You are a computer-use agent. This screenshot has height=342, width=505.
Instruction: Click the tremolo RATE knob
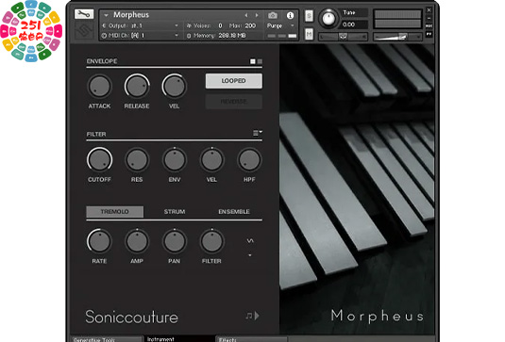[x=99, y=241]
